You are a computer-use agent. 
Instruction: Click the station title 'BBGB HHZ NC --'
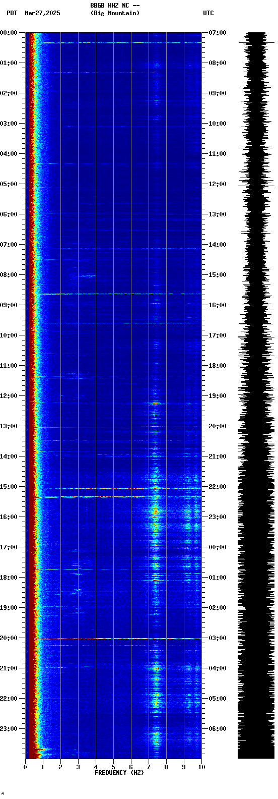(x=115, y=6)
